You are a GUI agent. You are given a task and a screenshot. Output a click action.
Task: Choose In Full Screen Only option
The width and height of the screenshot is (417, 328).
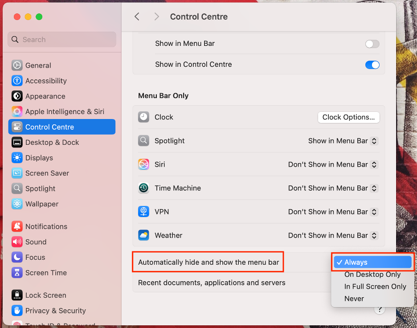(x=375, y=287)
